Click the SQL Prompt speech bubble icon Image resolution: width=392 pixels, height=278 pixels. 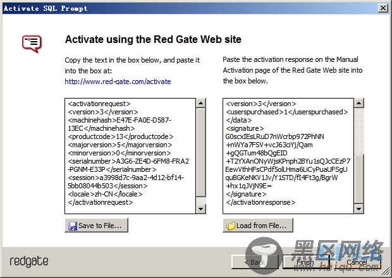[x=32, y=44]
